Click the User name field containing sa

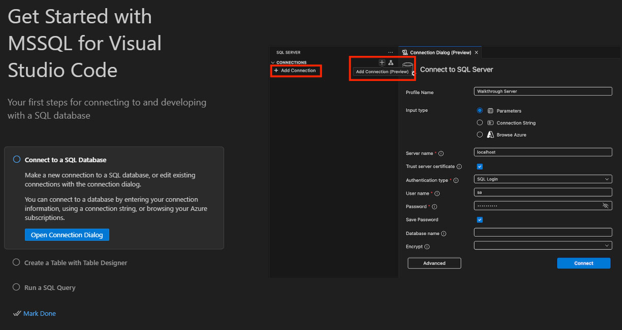(x=543, y=192)
